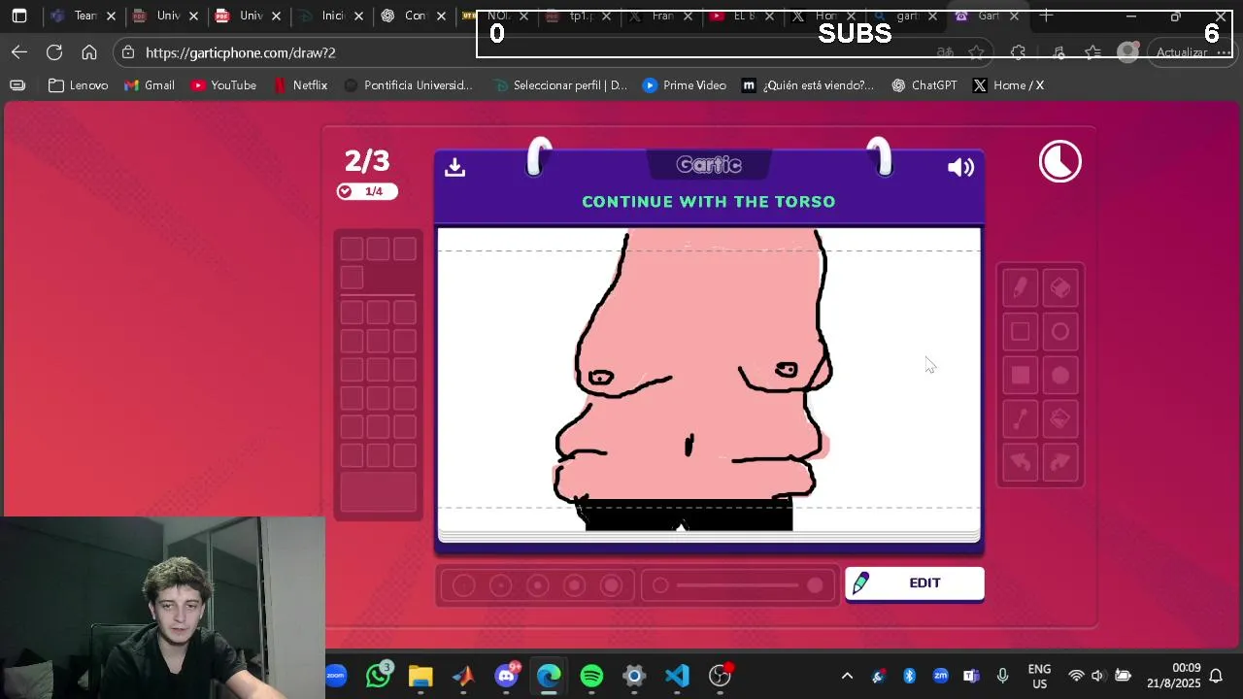Redo the last stroke
The height and width of the screenshot is (699, 1243).
tap(1060, 463)
